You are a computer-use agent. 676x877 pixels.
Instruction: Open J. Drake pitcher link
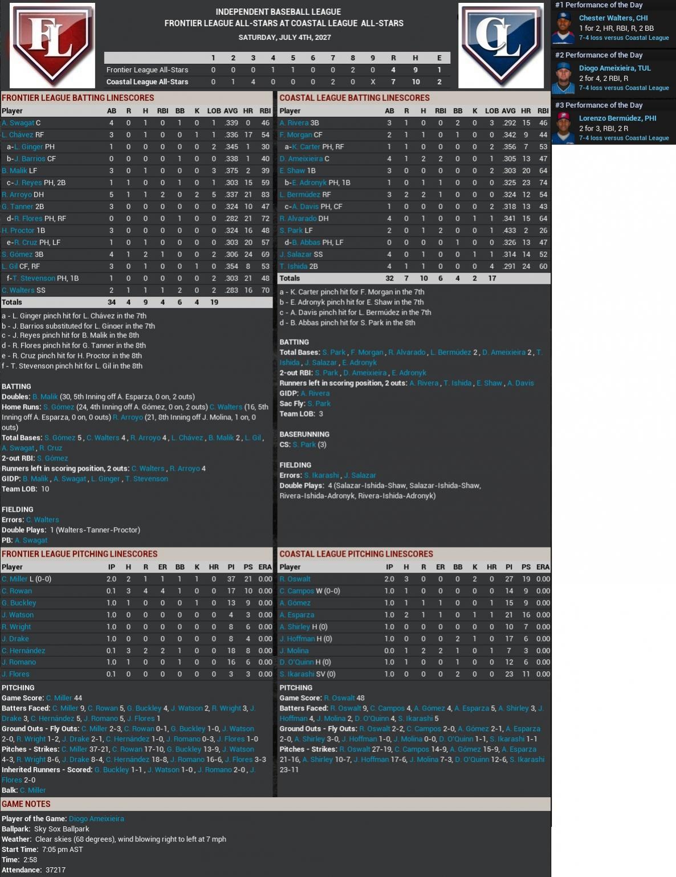(15, 639)
